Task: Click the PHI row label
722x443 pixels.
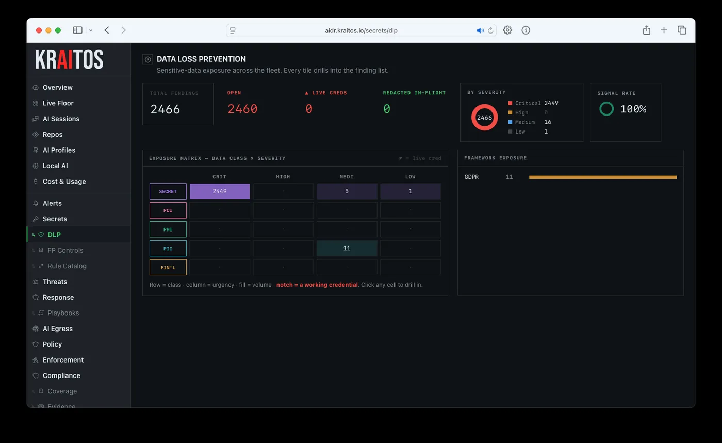Action: click(168, 229)
